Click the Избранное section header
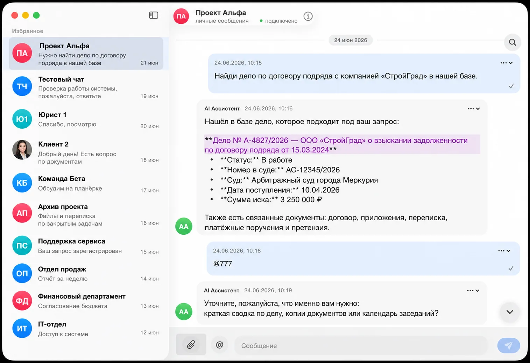The width and height of the screenshot is (530, 363). [28, 31]
